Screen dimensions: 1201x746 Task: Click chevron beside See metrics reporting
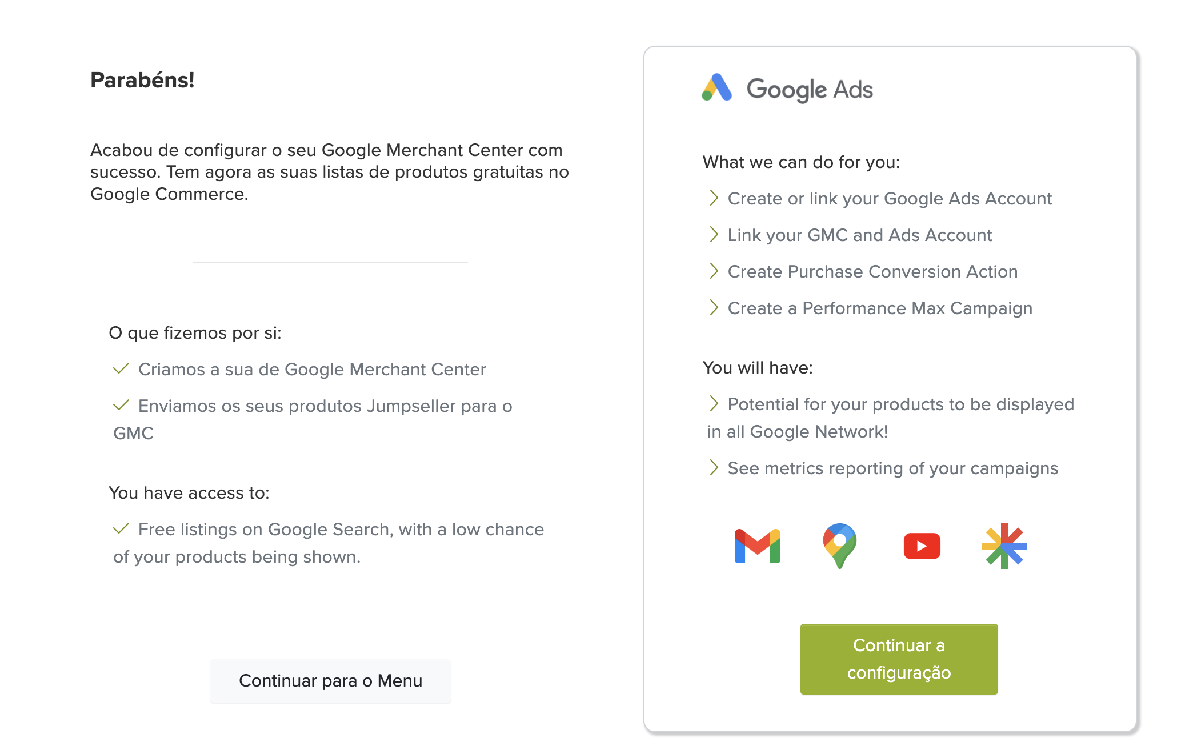[x=714, y=468]
